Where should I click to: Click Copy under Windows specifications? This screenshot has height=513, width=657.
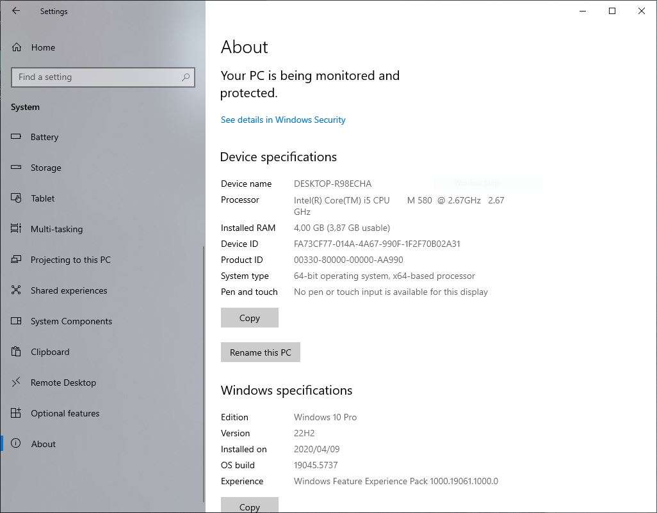(x=250, y=506)
